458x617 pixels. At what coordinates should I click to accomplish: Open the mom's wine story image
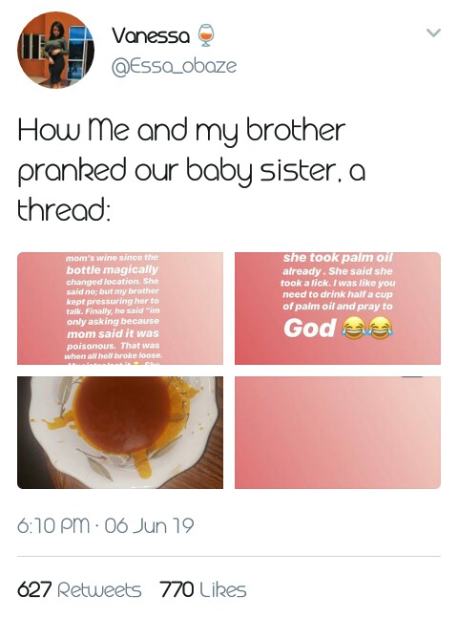[x=120, y=308]
